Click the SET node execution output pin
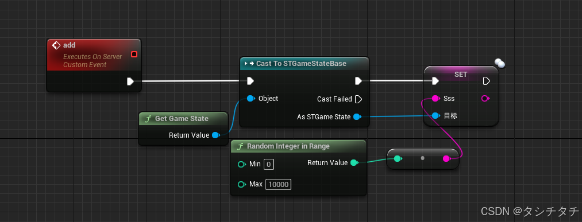 (x=486, y=81)
